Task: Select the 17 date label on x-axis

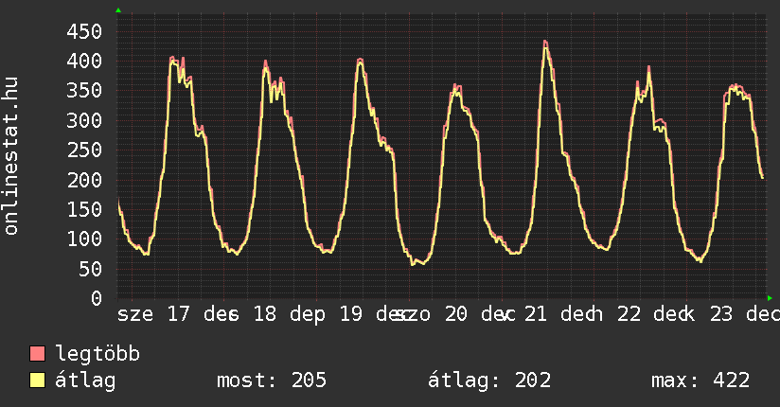Action: (x=178, y=314)
